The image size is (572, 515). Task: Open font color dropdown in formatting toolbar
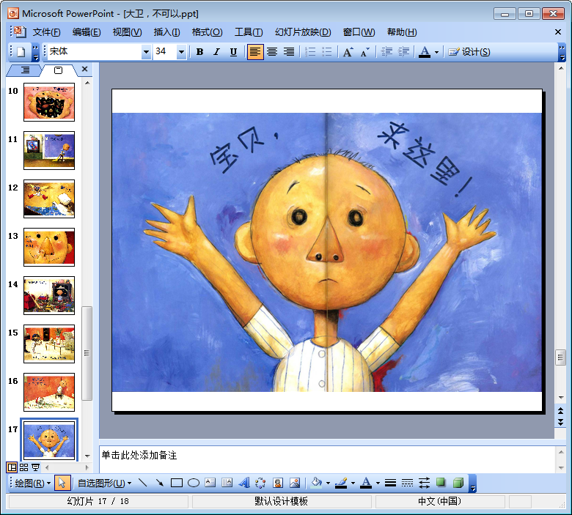click(x=436, y=52)
